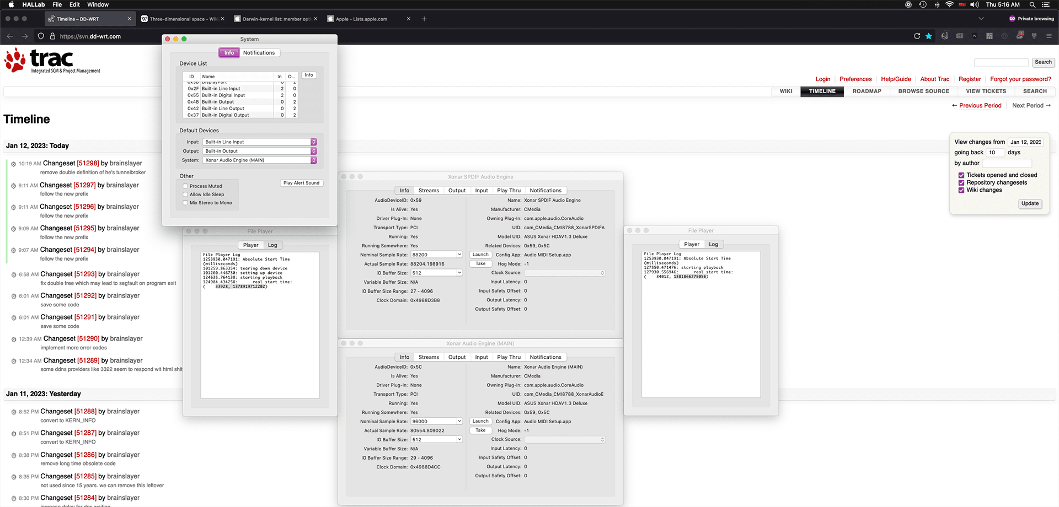Click the volume icon in menu bar

tap(975, 4)
